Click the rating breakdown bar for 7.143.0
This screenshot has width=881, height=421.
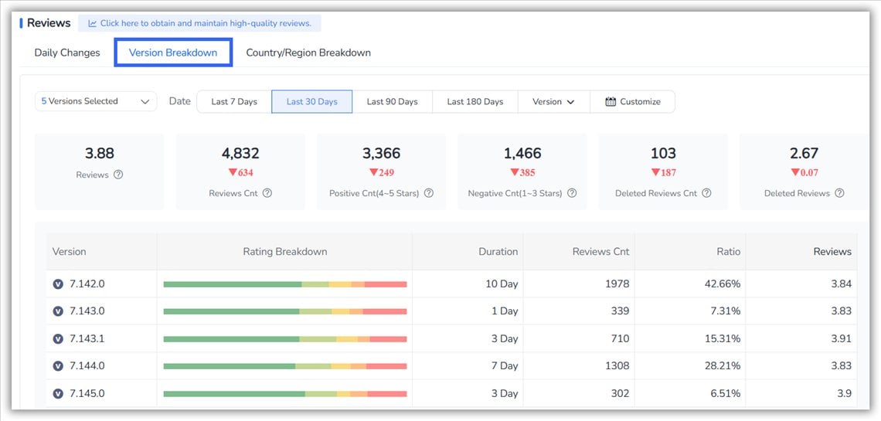(x=285, y=311)
